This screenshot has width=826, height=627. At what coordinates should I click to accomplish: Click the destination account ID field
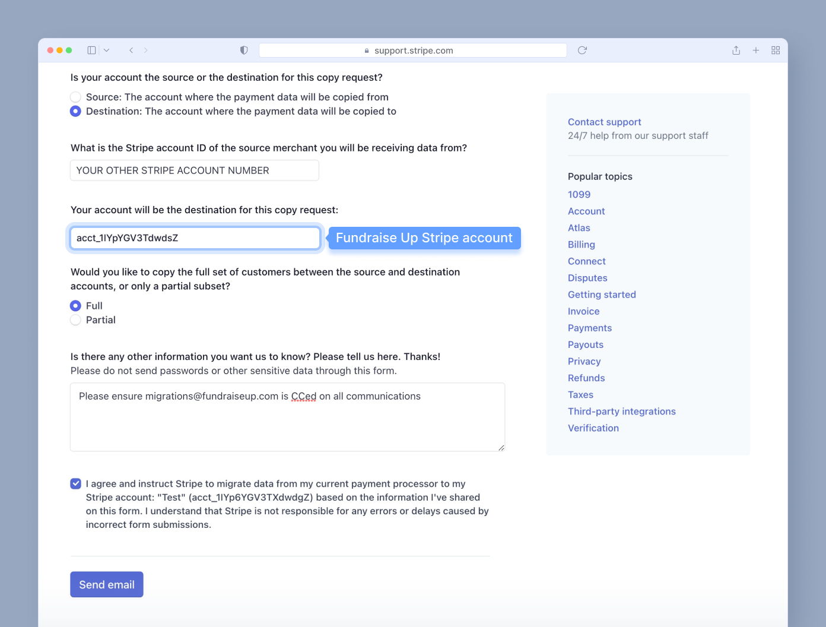[195, 237]
